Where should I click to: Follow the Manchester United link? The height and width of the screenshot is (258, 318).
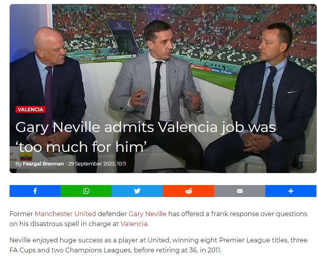[65, 214]
